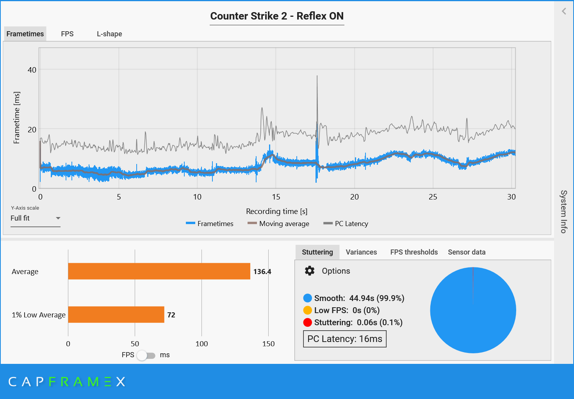Switch to the FPS tab
574x399 pixels.
point(67,34)
